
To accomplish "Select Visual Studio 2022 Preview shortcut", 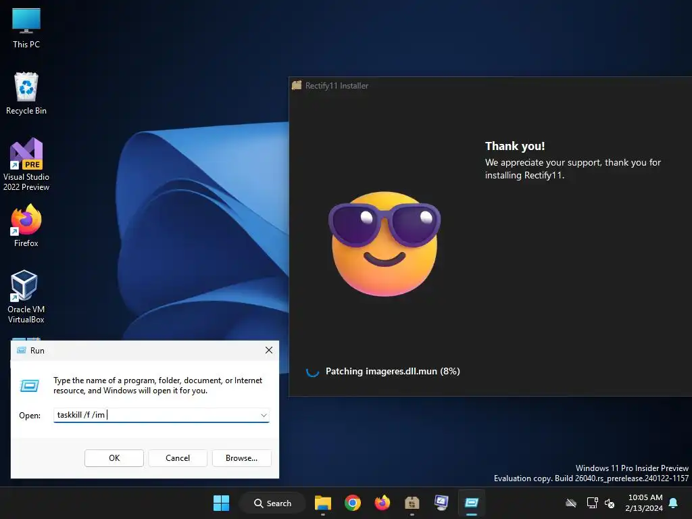I will pos(26,164).
